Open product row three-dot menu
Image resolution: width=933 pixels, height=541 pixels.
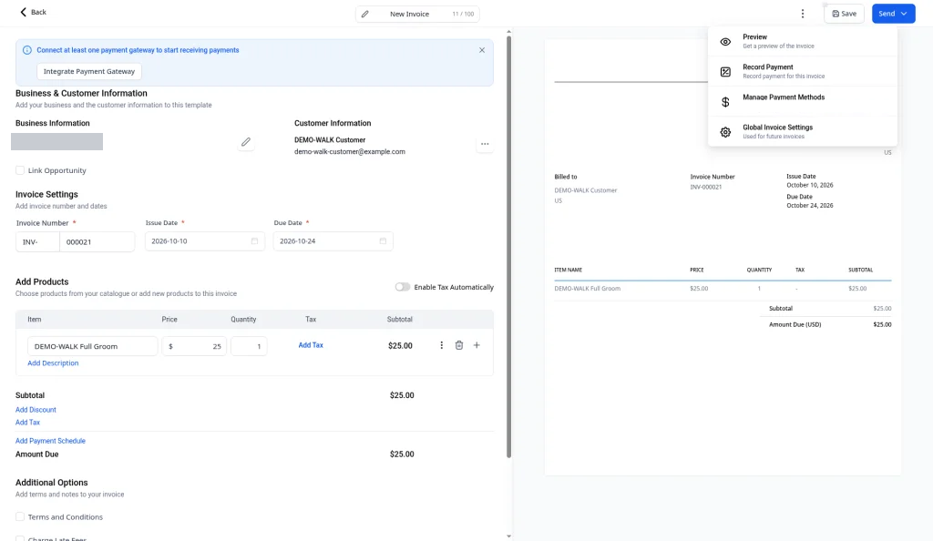(x=442, y=345)
